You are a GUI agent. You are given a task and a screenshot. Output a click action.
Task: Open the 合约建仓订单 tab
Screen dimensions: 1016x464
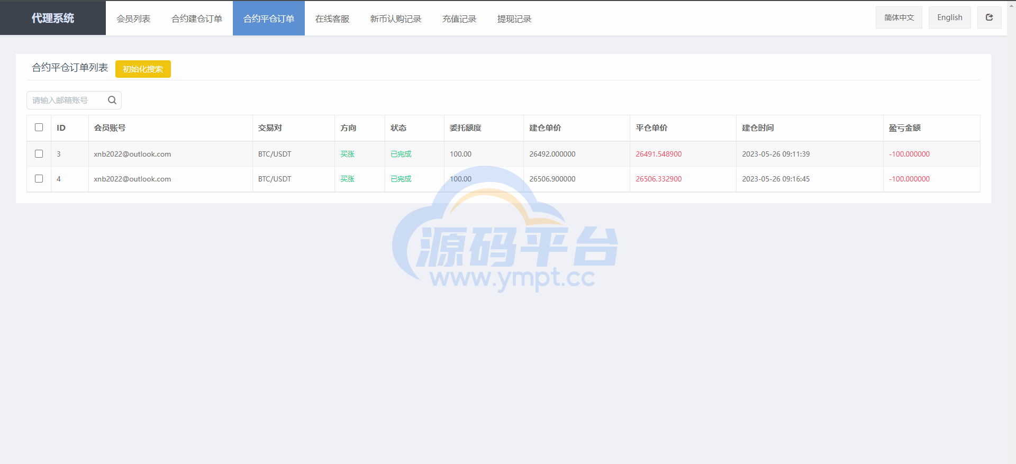(197, 19)
